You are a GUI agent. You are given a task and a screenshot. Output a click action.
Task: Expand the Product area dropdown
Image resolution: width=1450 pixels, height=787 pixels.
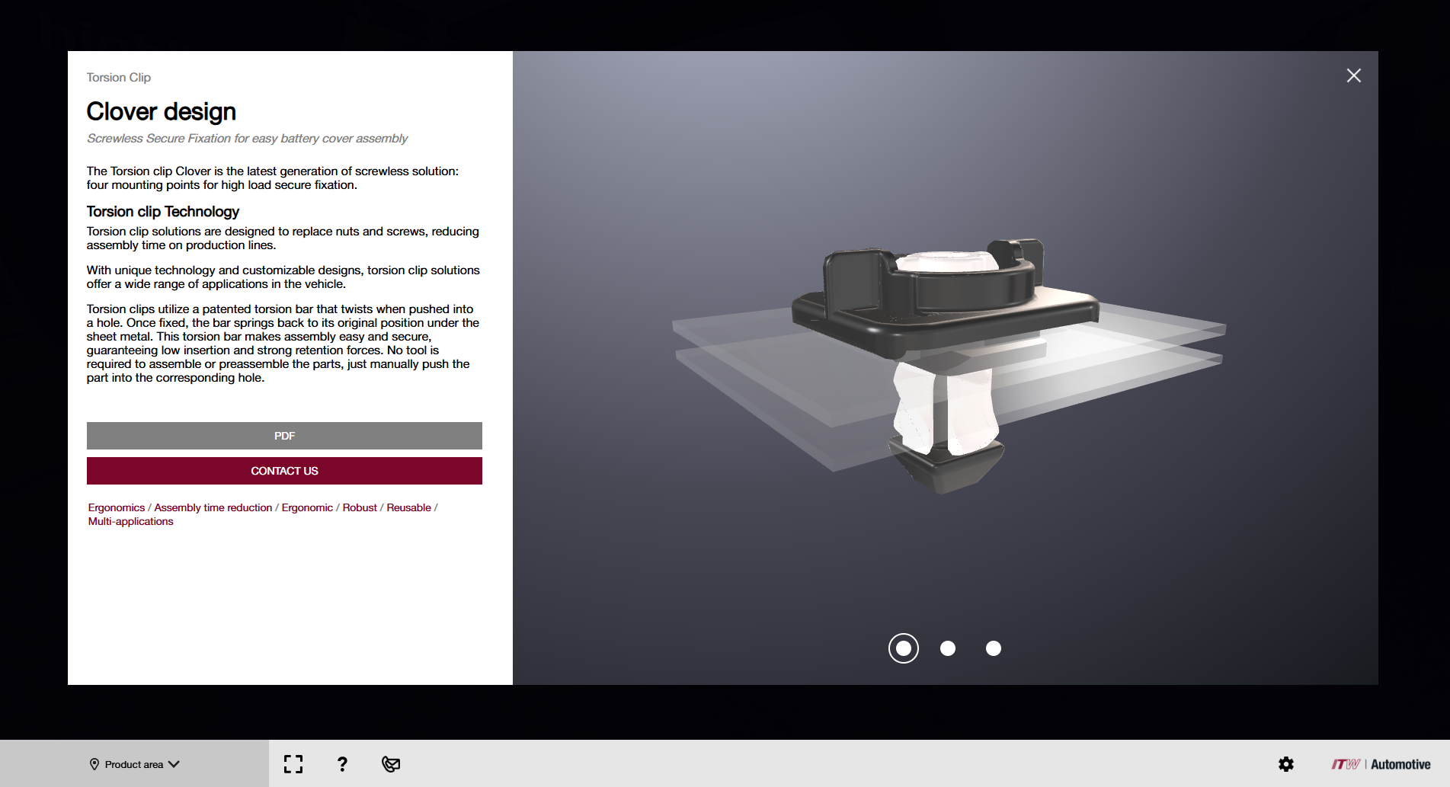[x=134, y=764]
